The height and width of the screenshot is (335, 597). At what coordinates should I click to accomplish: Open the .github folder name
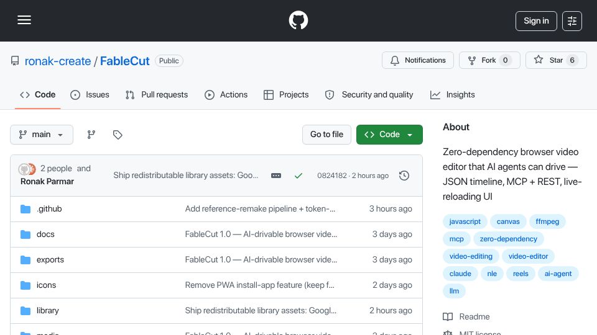[x=49, y=209]
